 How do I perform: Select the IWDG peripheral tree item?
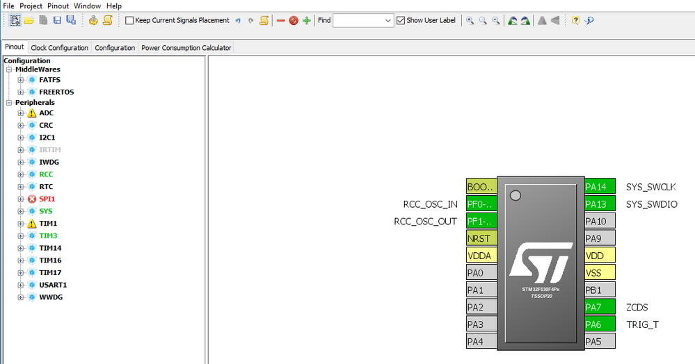(x=49, y=162)
